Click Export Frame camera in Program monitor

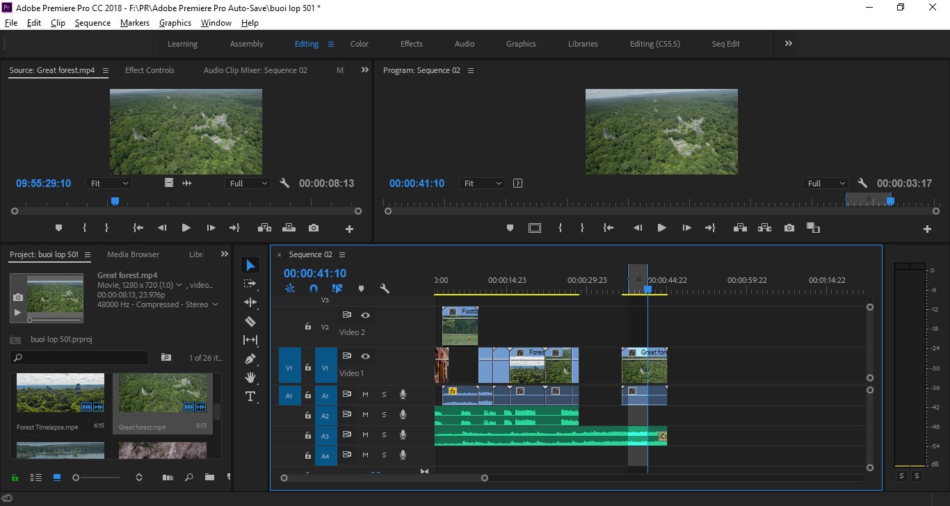(x=789, y=228)
